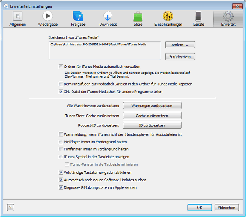This screenshot has height=217, width=246.
Task: Click the Alle Warnhinweise zurücksetzen label
Action: pos(93,106)
